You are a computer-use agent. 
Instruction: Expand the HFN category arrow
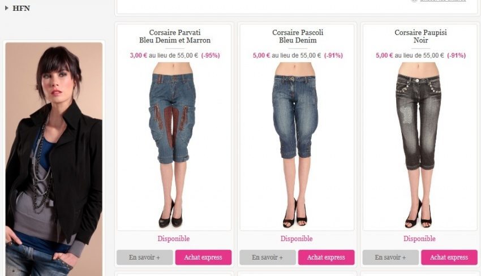click(6, 8)
